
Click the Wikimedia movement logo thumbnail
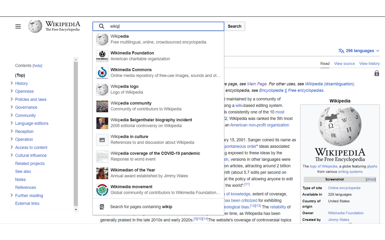102,190
